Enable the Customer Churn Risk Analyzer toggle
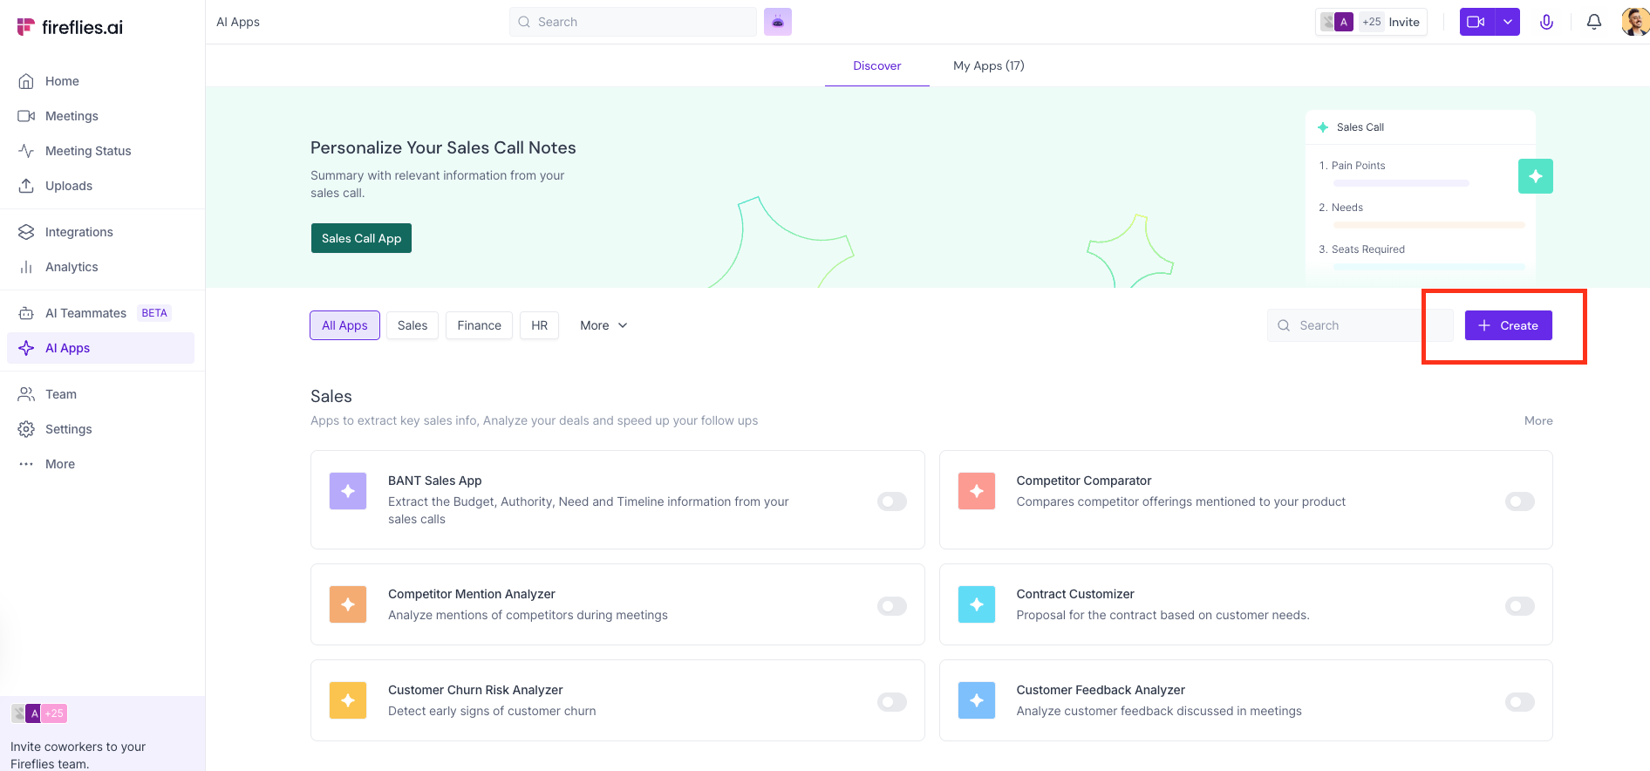Image resolution: width=1650 pixels, height=771 pixels. coord(891,702)
